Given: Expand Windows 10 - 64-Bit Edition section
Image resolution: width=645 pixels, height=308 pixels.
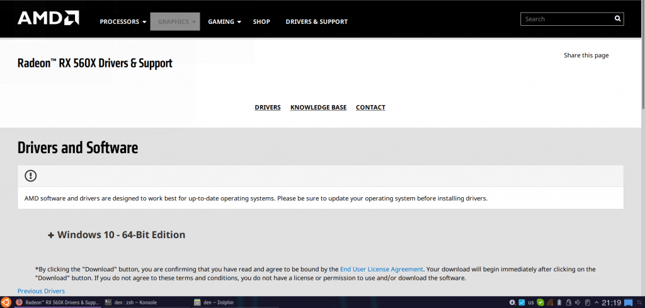Looking at the screenshot, I should coord(117,235).
